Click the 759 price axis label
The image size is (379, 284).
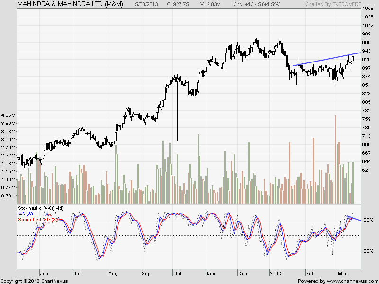click(366, 119)
